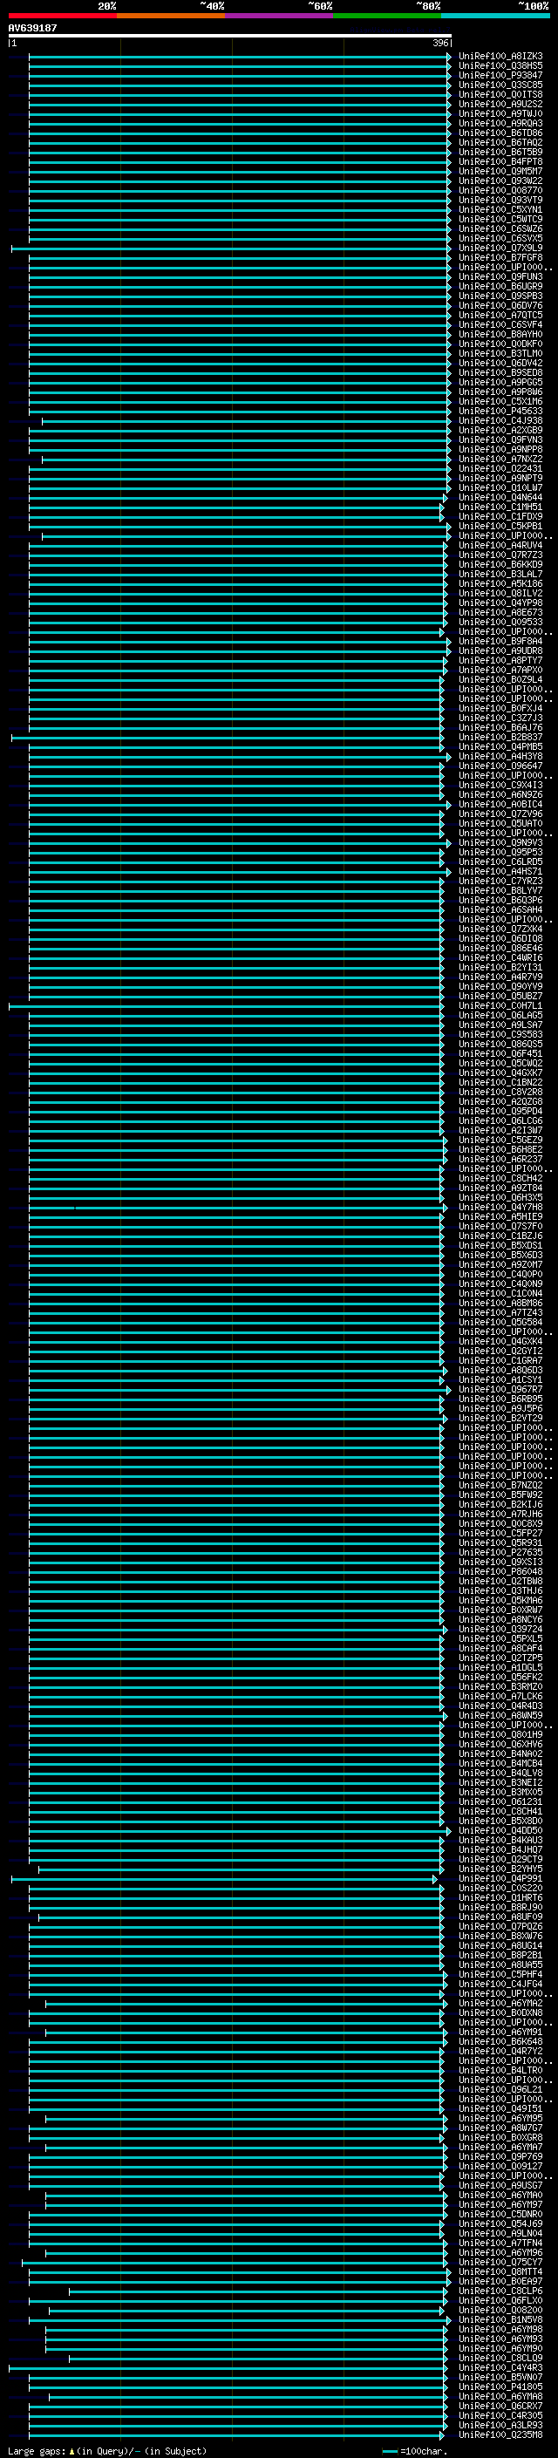Select label UniRef100_Q86E46
This screenshot has width=558, height=2458.
(x=500, y=949)
